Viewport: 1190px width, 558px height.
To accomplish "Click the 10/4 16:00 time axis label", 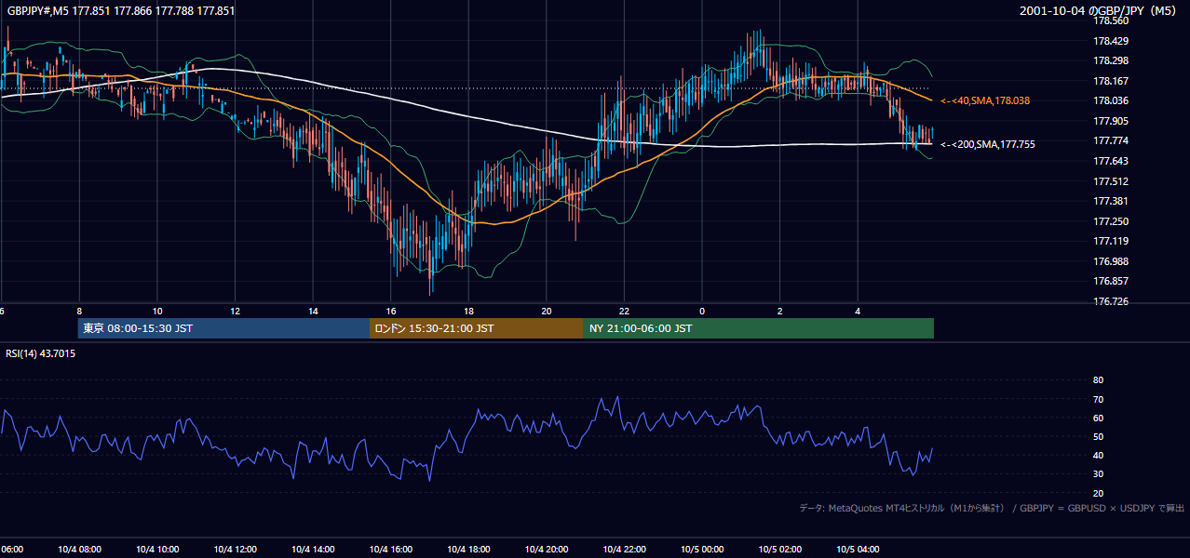I will tap(390, 550).
